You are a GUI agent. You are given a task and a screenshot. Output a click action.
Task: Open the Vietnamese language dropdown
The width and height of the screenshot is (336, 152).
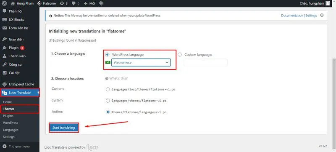point(141,62)
